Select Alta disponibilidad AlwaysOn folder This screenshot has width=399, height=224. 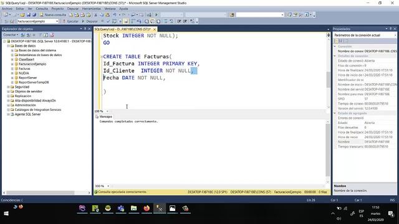tap(35, 101)
